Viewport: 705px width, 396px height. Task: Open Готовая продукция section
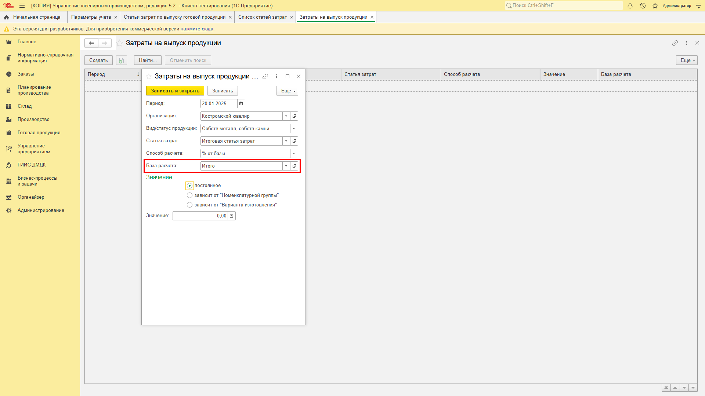pyautogui.click(x=39, y=133)
